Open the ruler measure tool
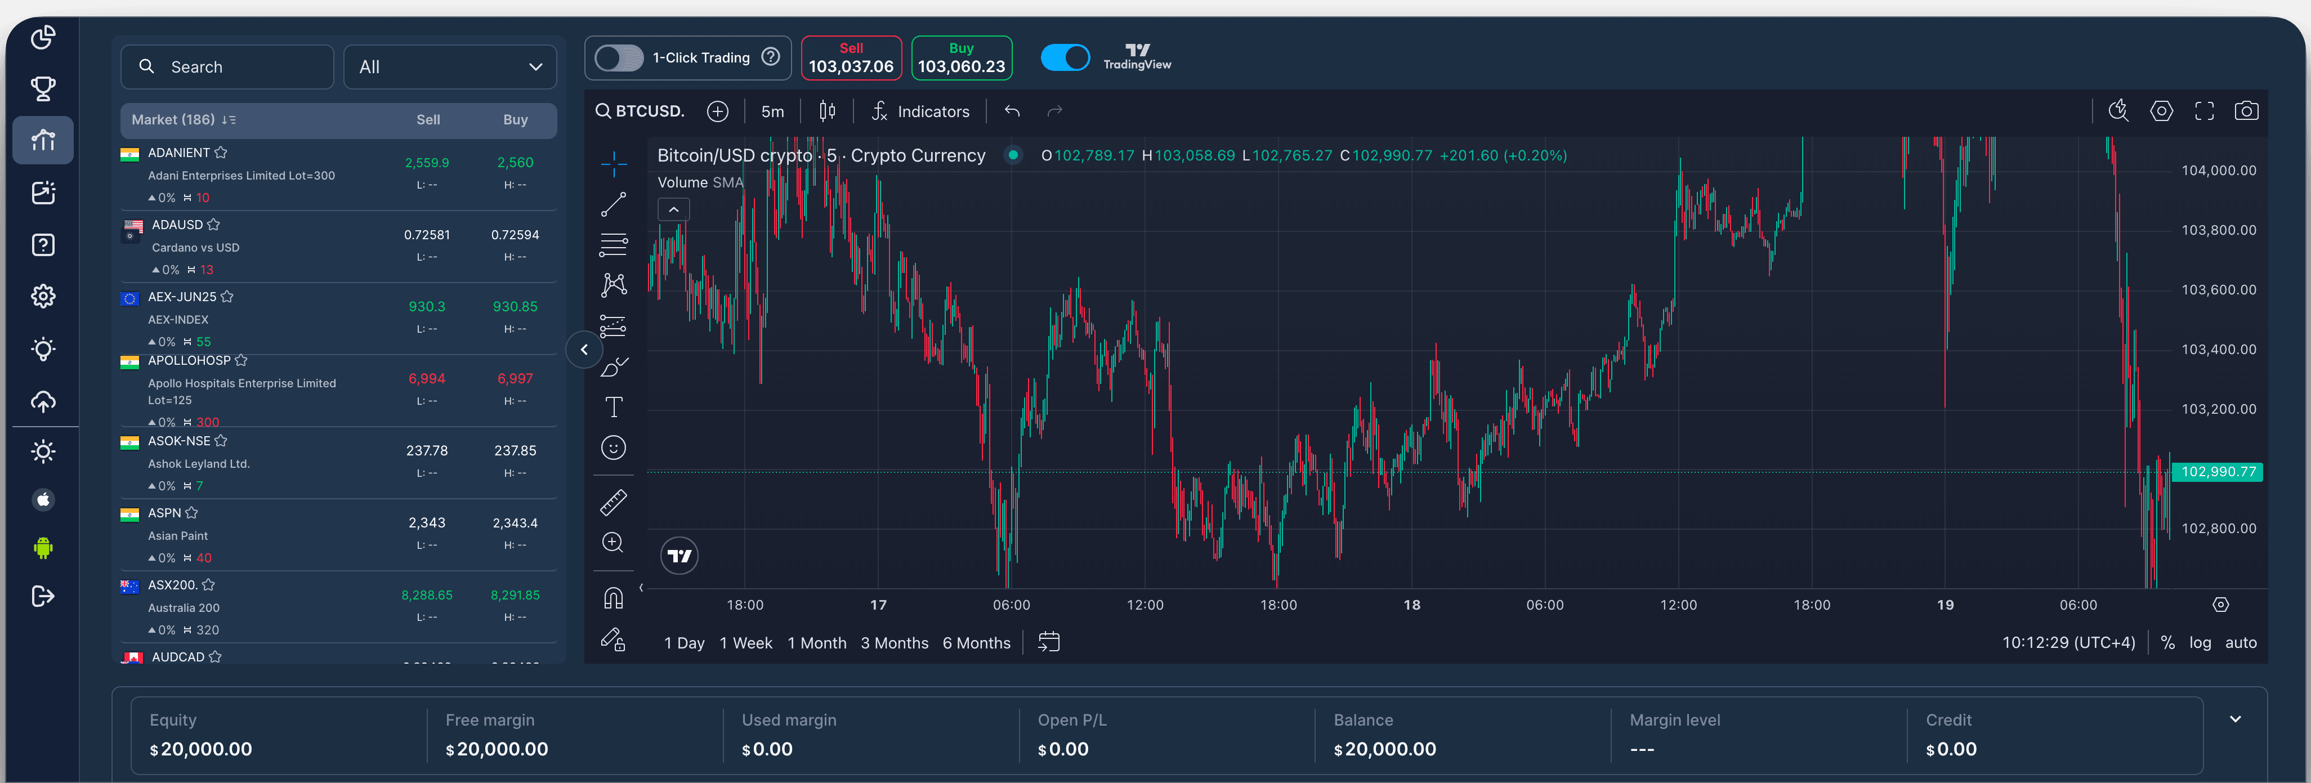This screenshot has height=783, width=2311. click(614, 502)
